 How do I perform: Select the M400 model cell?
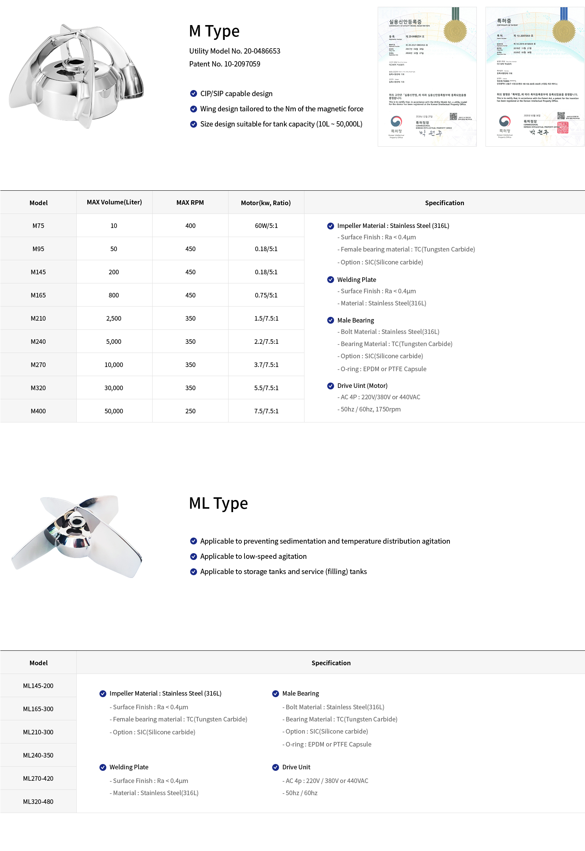(38, 411)
